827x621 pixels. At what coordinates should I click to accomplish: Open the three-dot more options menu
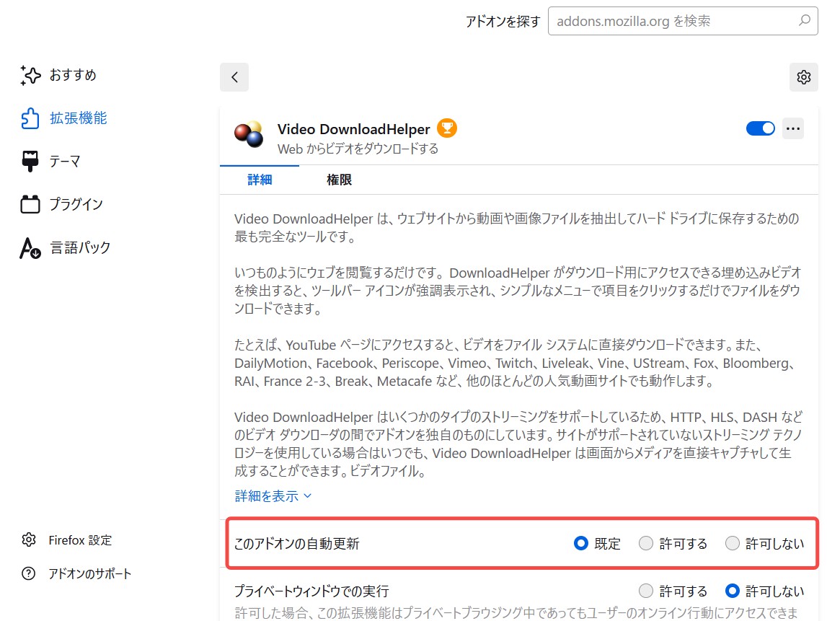tap(793, 128)
